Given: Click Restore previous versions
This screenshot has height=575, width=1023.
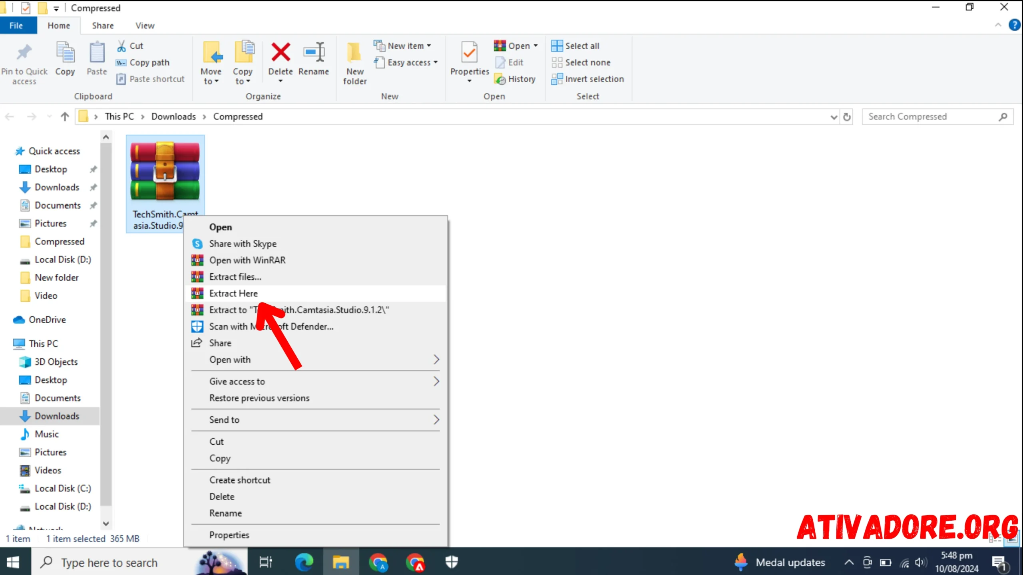Looking at the screenshot, I should pos(316,398).
